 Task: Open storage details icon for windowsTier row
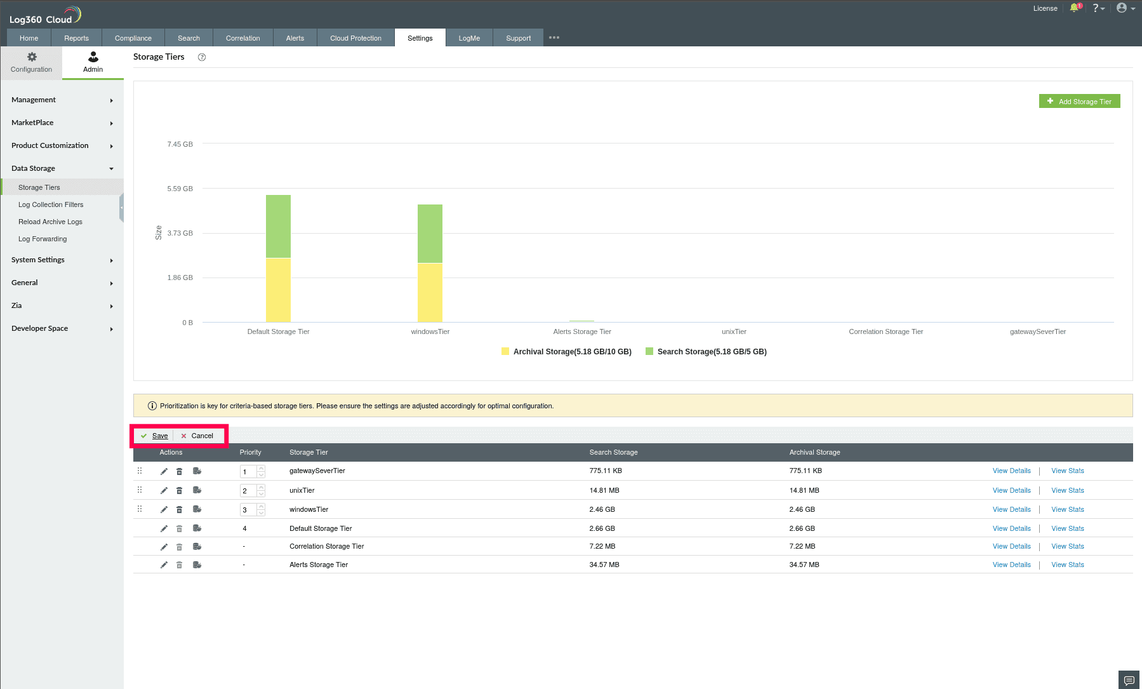[x=197, y=509]
